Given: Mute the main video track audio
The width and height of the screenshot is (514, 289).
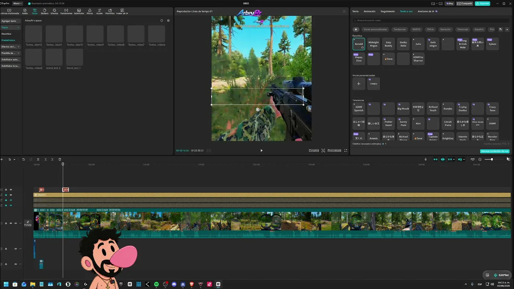Looking at the screenshot, I should (16, 223).
